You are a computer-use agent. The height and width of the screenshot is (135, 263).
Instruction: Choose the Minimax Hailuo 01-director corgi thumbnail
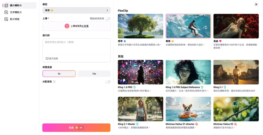click(x=188, y=109)
